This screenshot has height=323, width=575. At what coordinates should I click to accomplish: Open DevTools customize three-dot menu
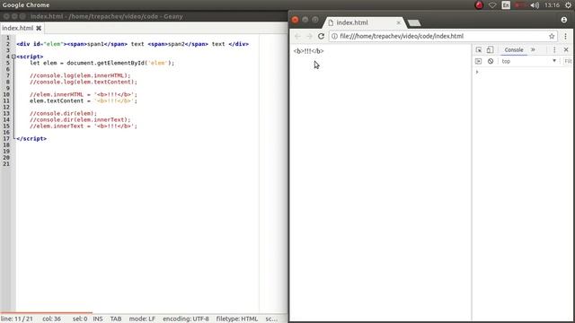tap(554, 50)
